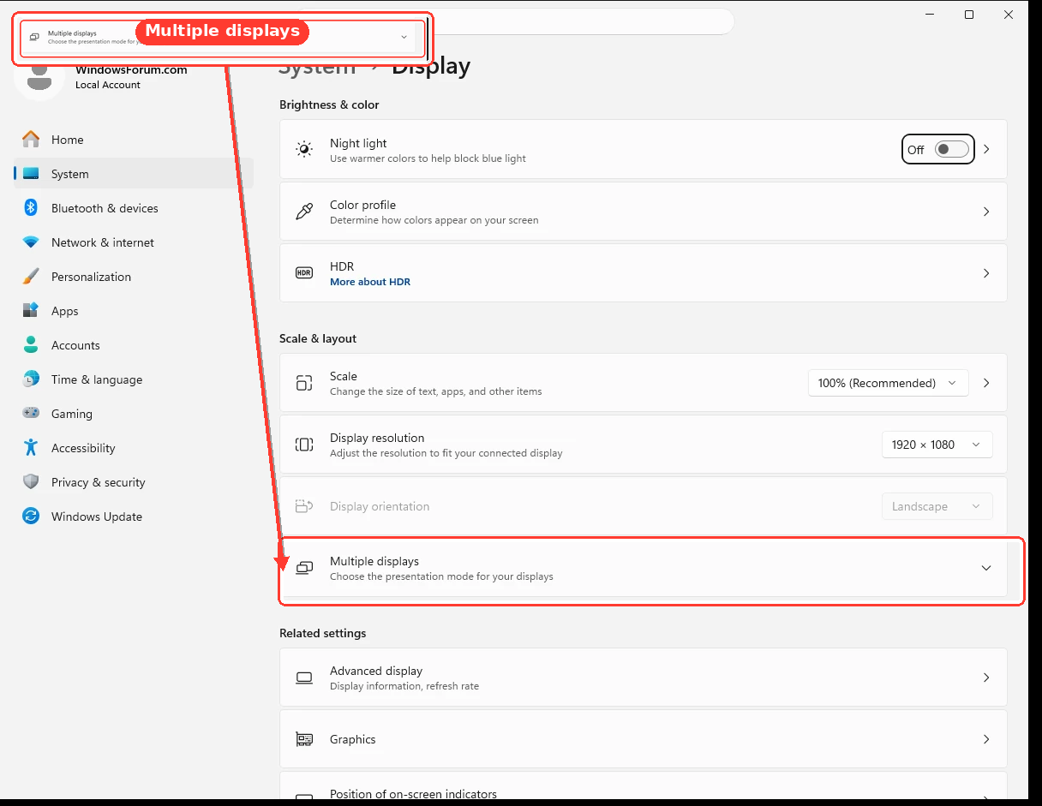
Task: Open the More about HDR link
Action: tap(370, 282)
